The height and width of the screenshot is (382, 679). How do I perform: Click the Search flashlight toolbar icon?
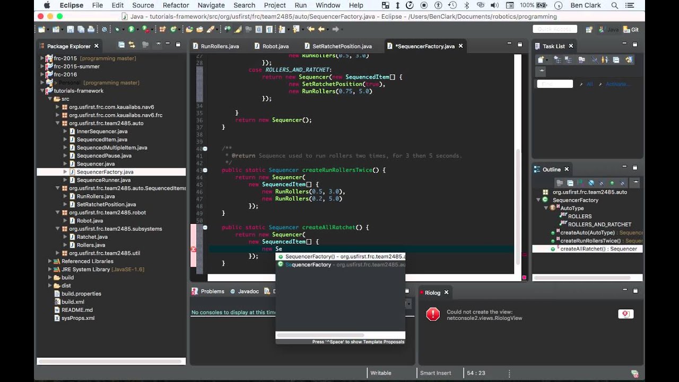210,29
